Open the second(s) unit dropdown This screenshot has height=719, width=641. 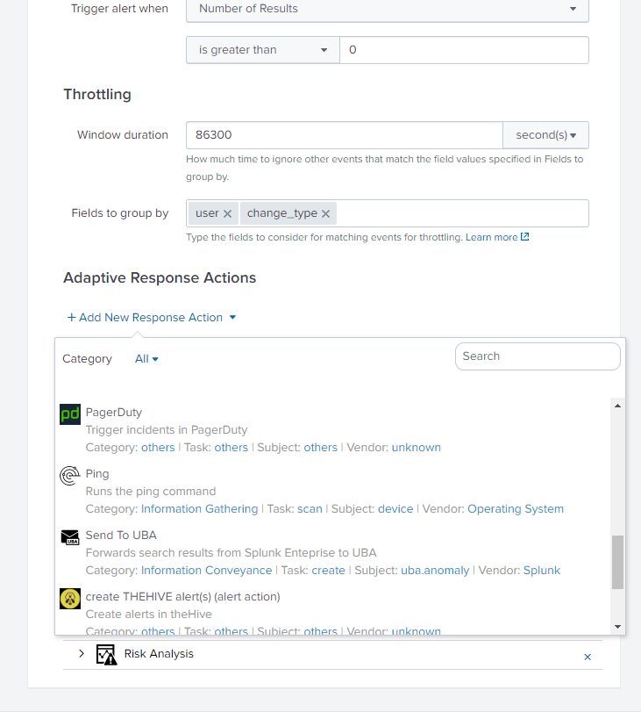(545, 135)
